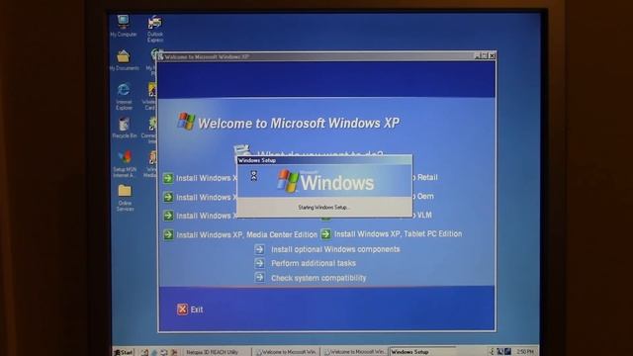Choose the install option ending in VLM
The image size is (633, 356).
click(422, 216)
